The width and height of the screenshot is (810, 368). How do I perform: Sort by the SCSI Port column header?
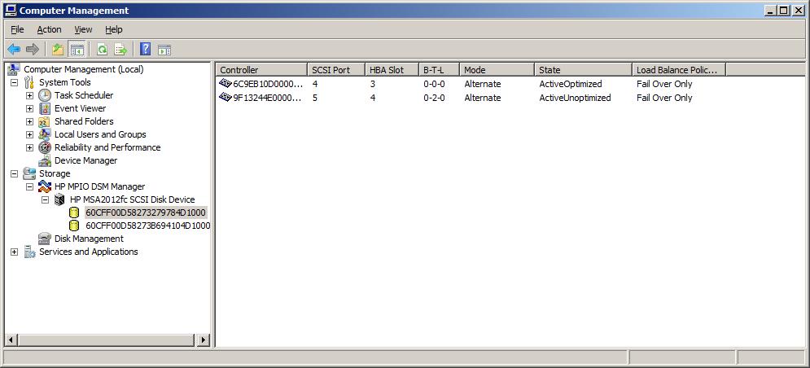[x=335, y=70]
